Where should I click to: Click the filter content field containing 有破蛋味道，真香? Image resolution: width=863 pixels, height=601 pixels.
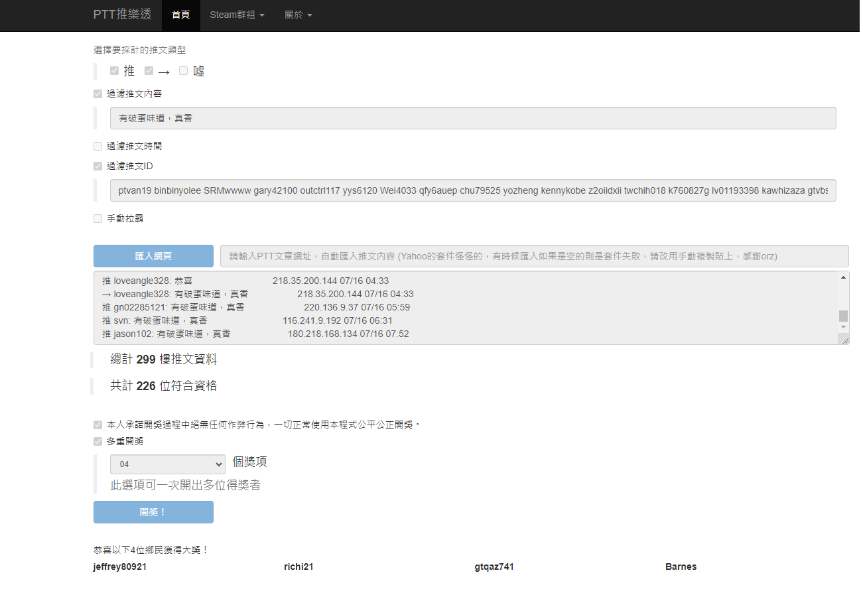[473, 118]
